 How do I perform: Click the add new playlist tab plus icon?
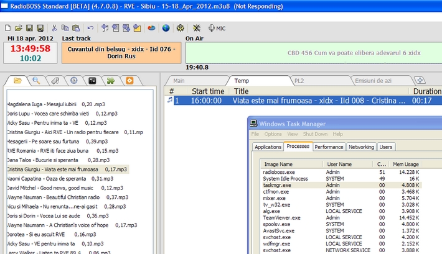(x=420, y=80)
